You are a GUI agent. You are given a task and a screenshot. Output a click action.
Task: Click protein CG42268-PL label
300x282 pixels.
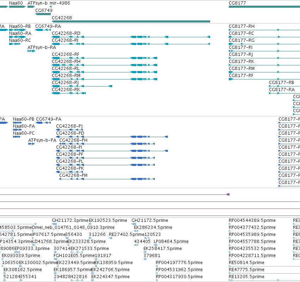pos(70,161)
